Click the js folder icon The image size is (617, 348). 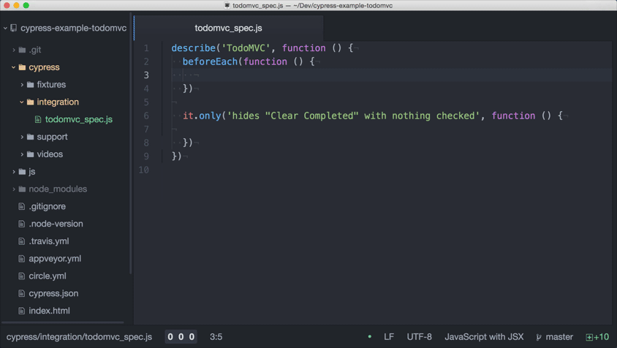[x=22, y=172]
